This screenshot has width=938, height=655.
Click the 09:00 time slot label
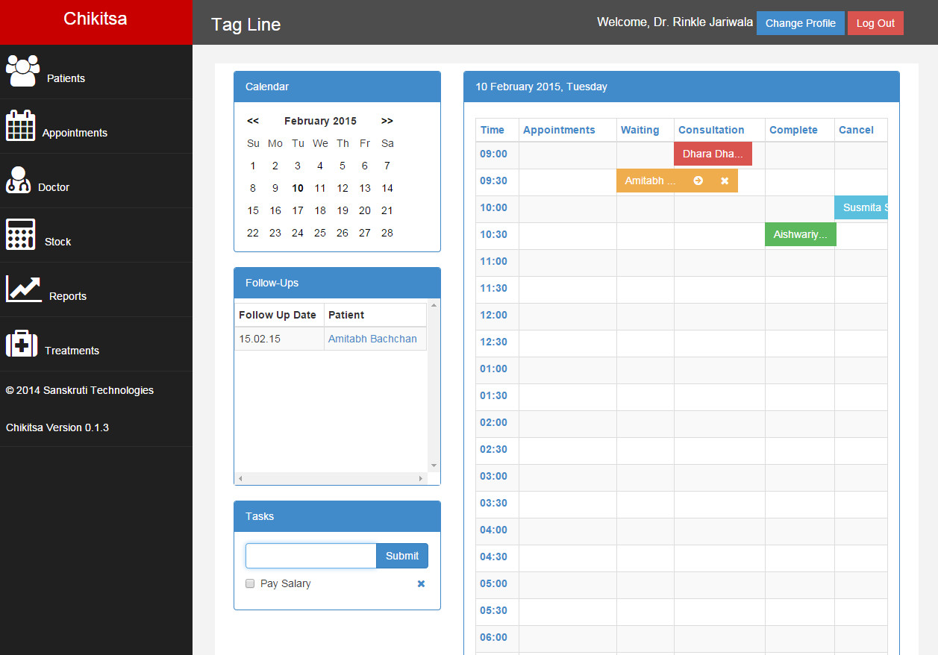click(x=493, y=154)
